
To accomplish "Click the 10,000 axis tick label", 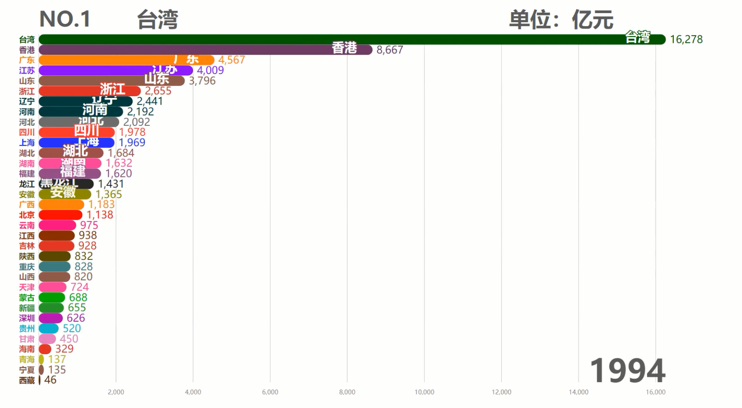I will (x=425, y=392).
